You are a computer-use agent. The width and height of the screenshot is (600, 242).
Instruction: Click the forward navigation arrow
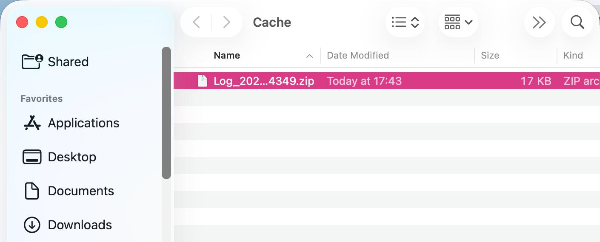[x=227, y=22]
